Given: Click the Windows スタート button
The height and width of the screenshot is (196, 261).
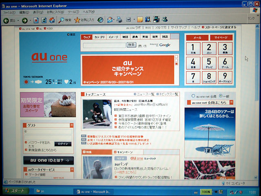Looking at the screenshot, I should [15, 191].
